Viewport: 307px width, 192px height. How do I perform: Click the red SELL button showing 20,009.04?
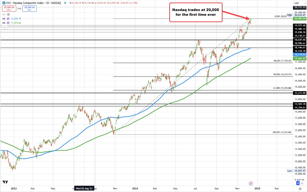pyautogui.click(x=9, y=9)
